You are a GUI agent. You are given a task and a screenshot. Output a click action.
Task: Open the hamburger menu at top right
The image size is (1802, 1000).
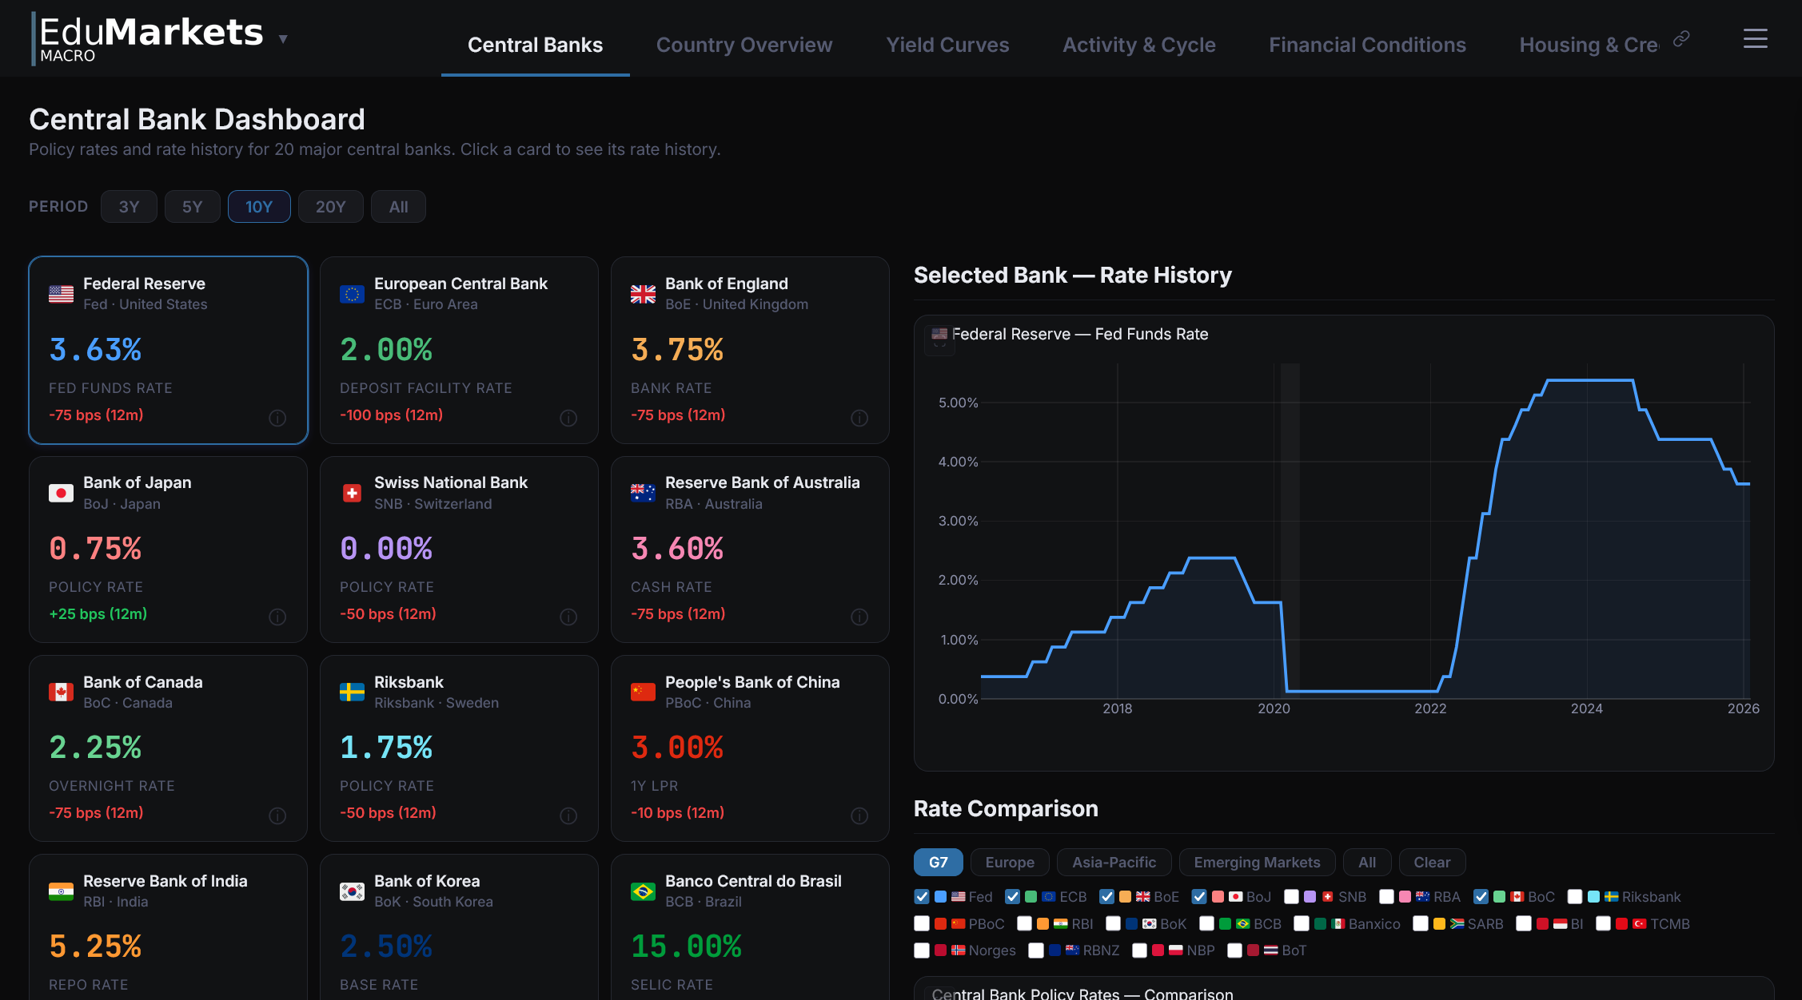click(x=1755, y=38)
